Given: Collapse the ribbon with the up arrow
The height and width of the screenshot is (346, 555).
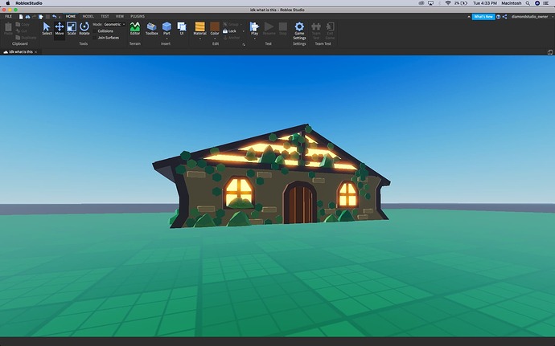Looking at the screenshot, I should [469, 17].
